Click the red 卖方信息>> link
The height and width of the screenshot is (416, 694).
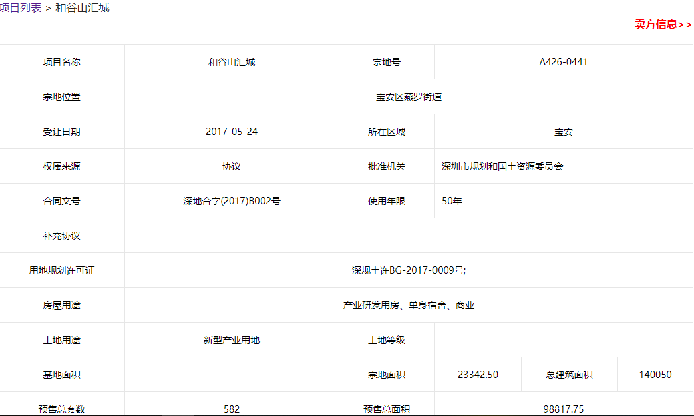tap(663, 25)
